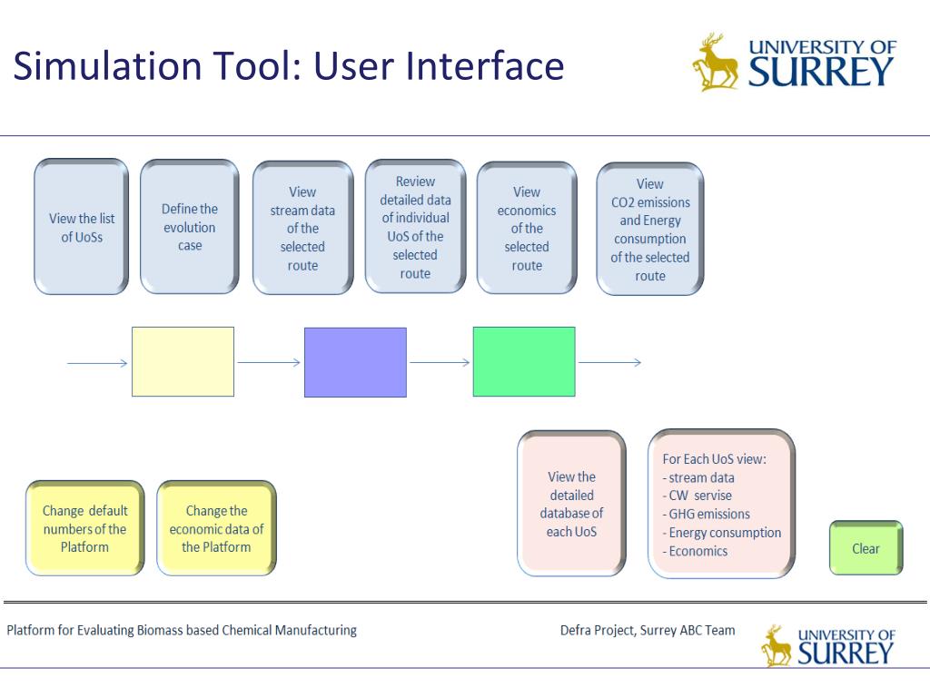Click the '- CW servise' line

pos(697,496)
